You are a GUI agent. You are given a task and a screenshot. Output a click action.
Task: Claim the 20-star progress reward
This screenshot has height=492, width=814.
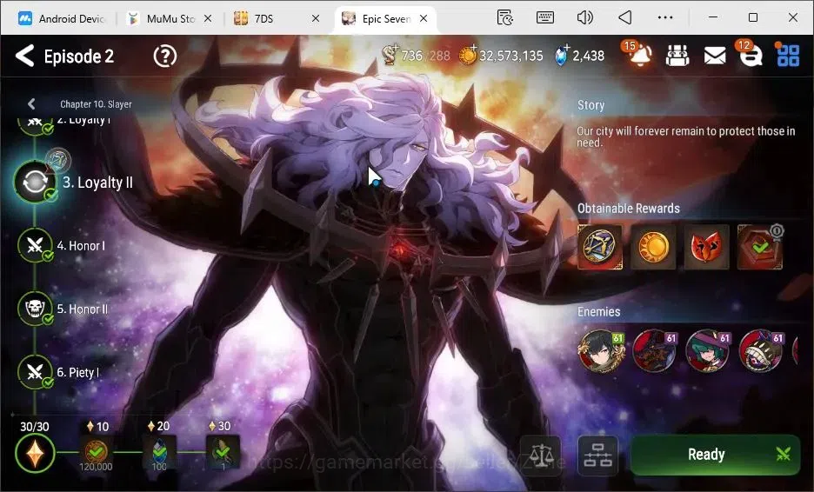coord(160,452)
